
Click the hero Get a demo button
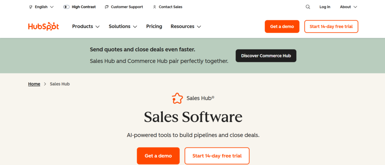tap(158, 156)
